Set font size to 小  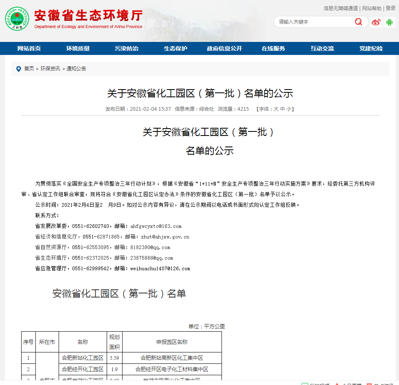pyautogui.click(x=289, y=109)
